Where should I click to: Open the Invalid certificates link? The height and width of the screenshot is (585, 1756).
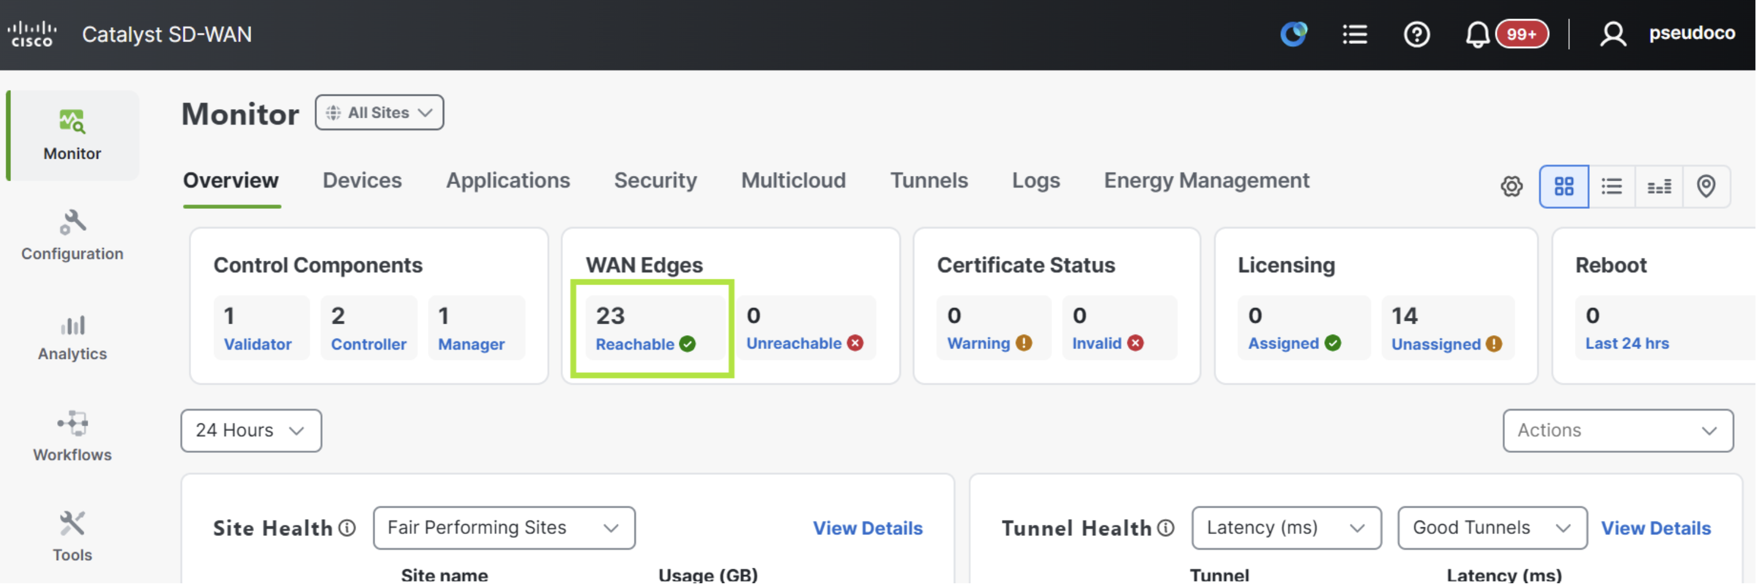pos(1097,343)
